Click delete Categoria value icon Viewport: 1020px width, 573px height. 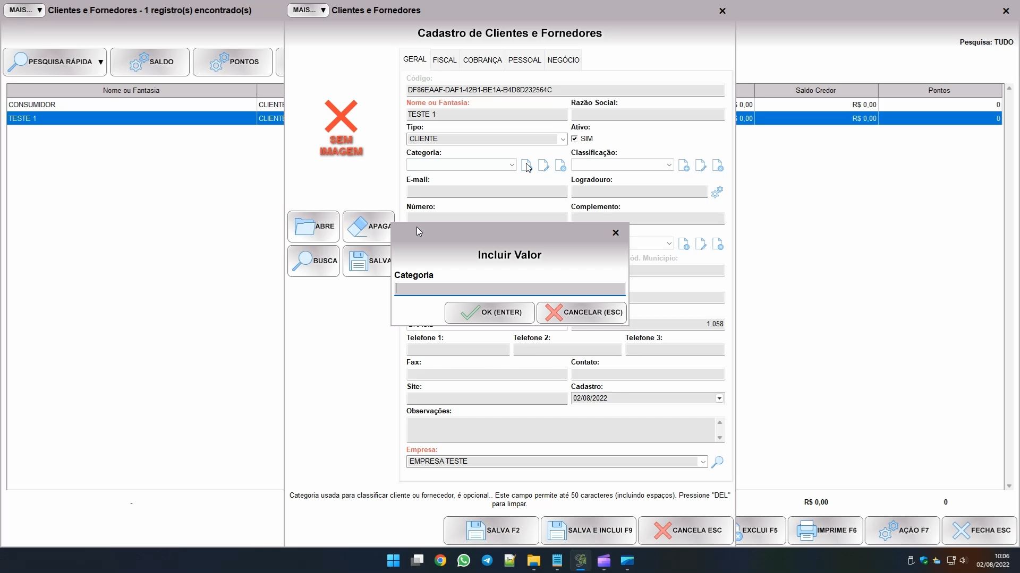tap(560, 166)
